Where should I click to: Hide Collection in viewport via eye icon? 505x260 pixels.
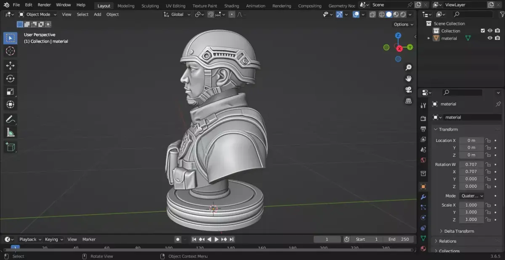pos(490,31)
